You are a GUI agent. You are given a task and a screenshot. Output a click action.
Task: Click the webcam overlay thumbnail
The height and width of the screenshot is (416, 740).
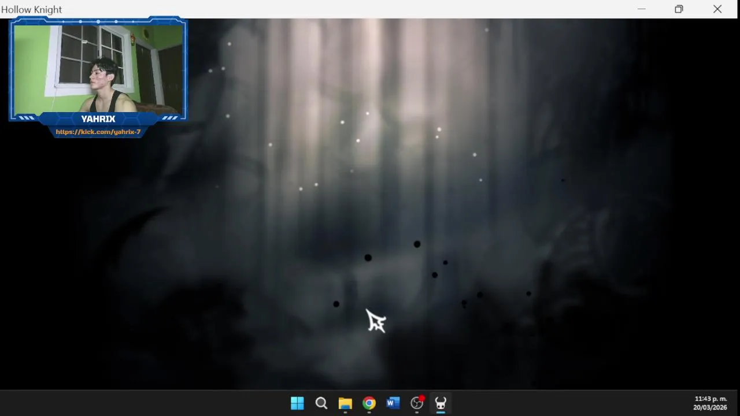[98, 69]
